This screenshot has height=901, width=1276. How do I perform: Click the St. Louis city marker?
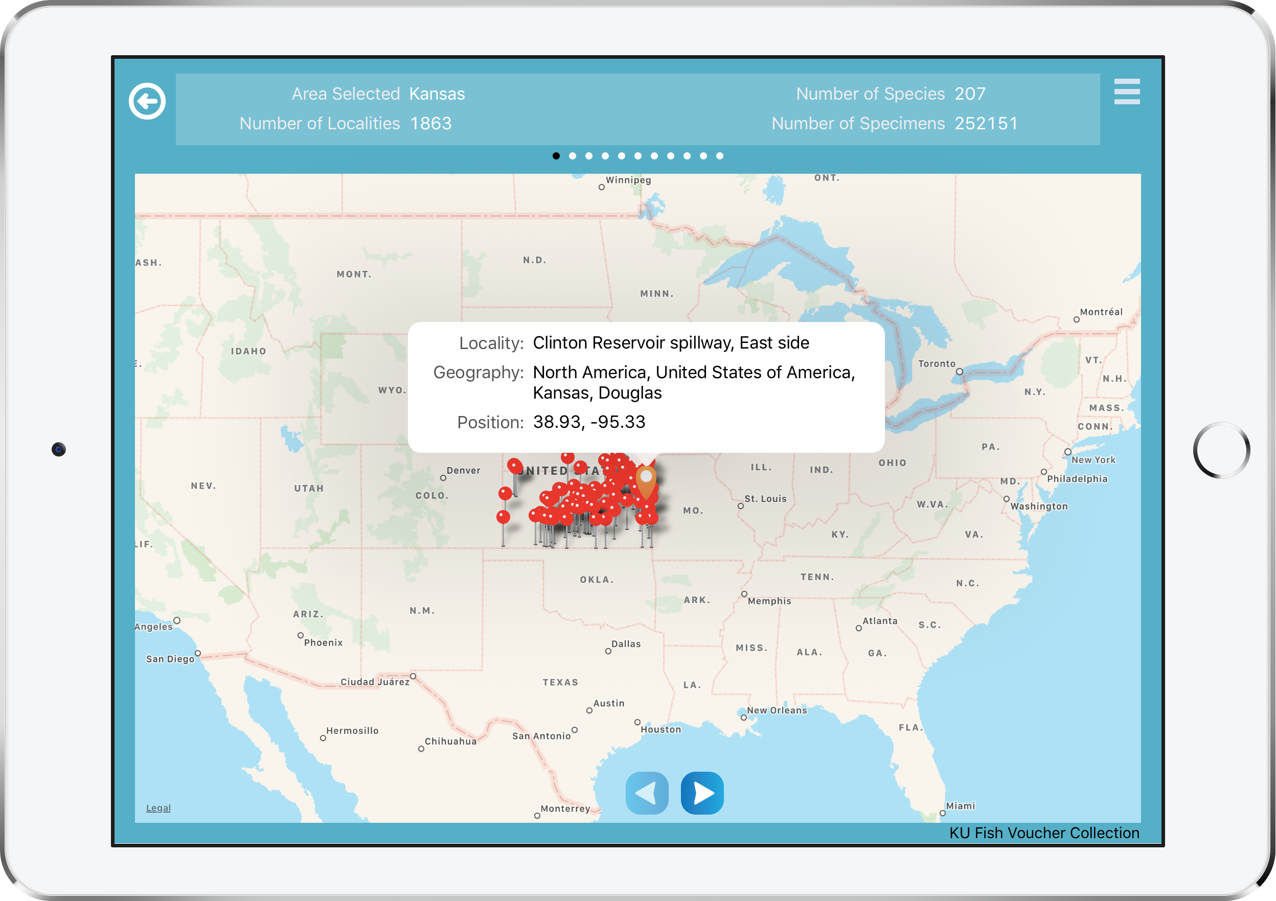tap(740, 506)
